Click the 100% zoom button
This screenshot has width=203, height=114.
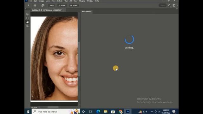click(x=52, y=5)
